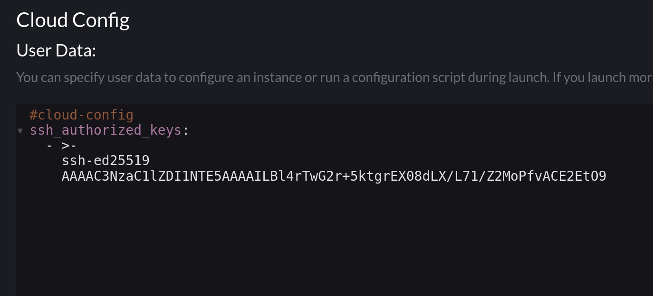Image resolution: width=653 pixels, height=296 pixels.
Task: Select the orange #cloud-config directive
Action: point(82,115)
